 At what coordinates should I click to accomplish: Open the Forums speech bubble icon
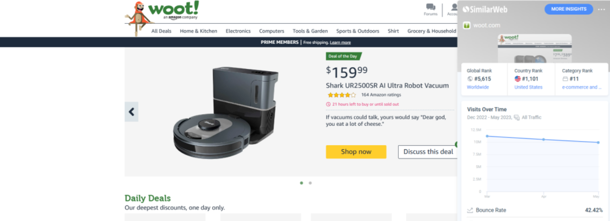click(430, 7)
